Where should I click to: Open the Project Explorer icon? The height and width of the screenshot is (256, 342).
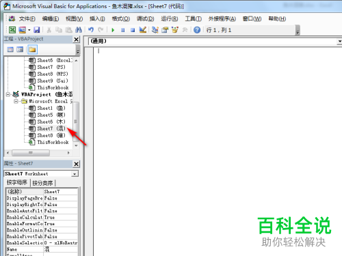coord(155,30)
